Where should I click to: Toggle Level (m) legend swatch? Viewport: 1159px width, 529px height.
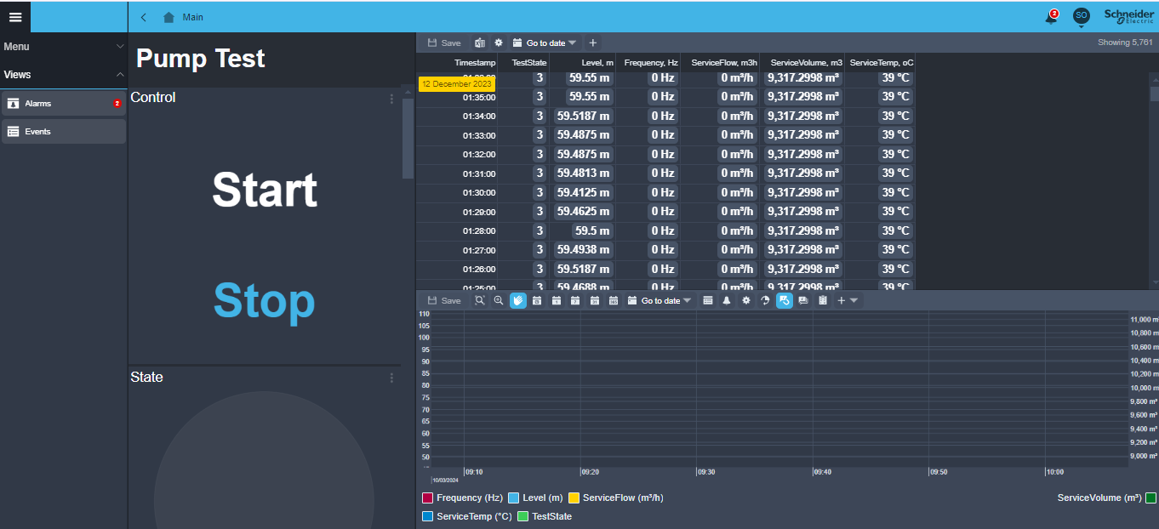pyautogui.click(x=514, y=498)
